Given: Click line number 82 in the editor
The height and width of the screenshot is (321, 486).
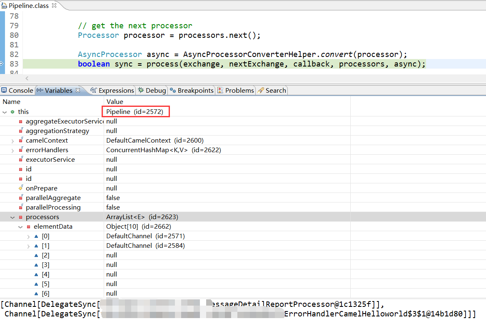Looking at the screenshot, I should (14, 54).
